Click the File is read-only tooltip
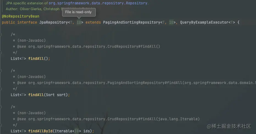Screen dimensions: 256x134 point(79,12)
